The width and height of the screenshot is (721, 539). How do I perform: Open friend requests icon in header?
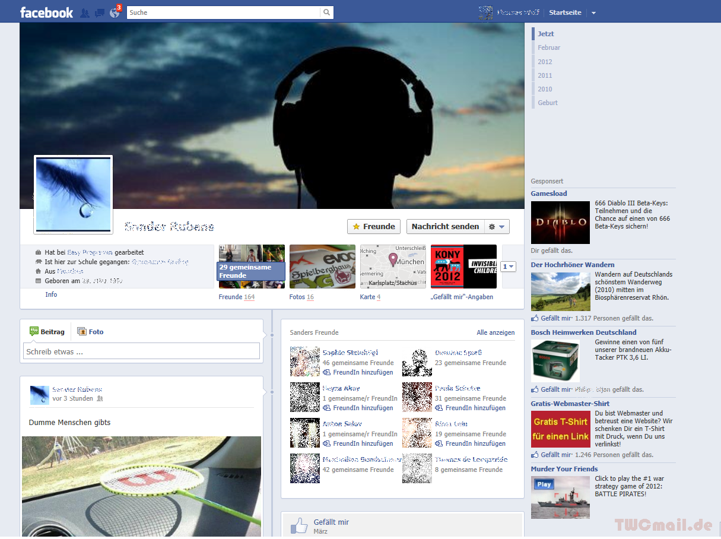pyautogui.click(x=85, y=12)
